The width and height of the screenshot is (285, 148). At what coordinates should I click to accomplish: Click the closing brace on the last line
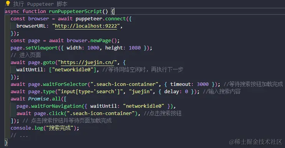click(6, 142)
